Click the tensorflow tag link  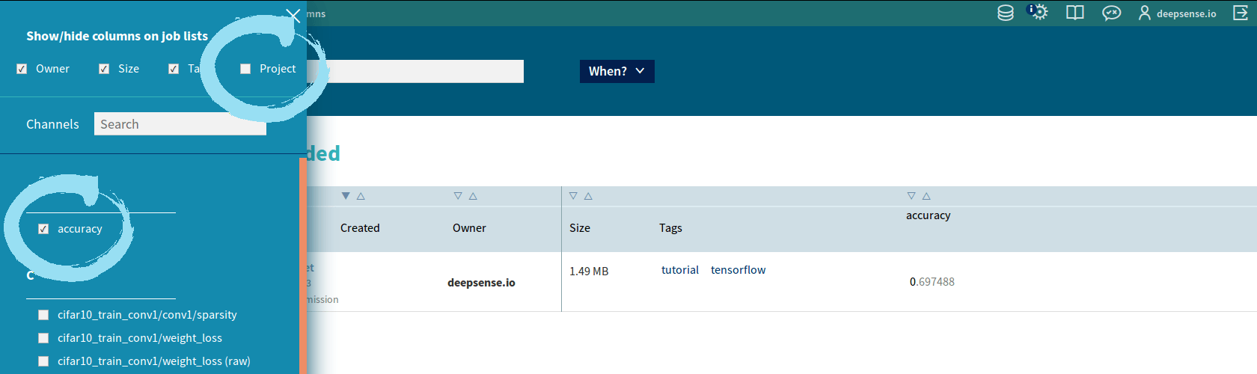[738, 270]
